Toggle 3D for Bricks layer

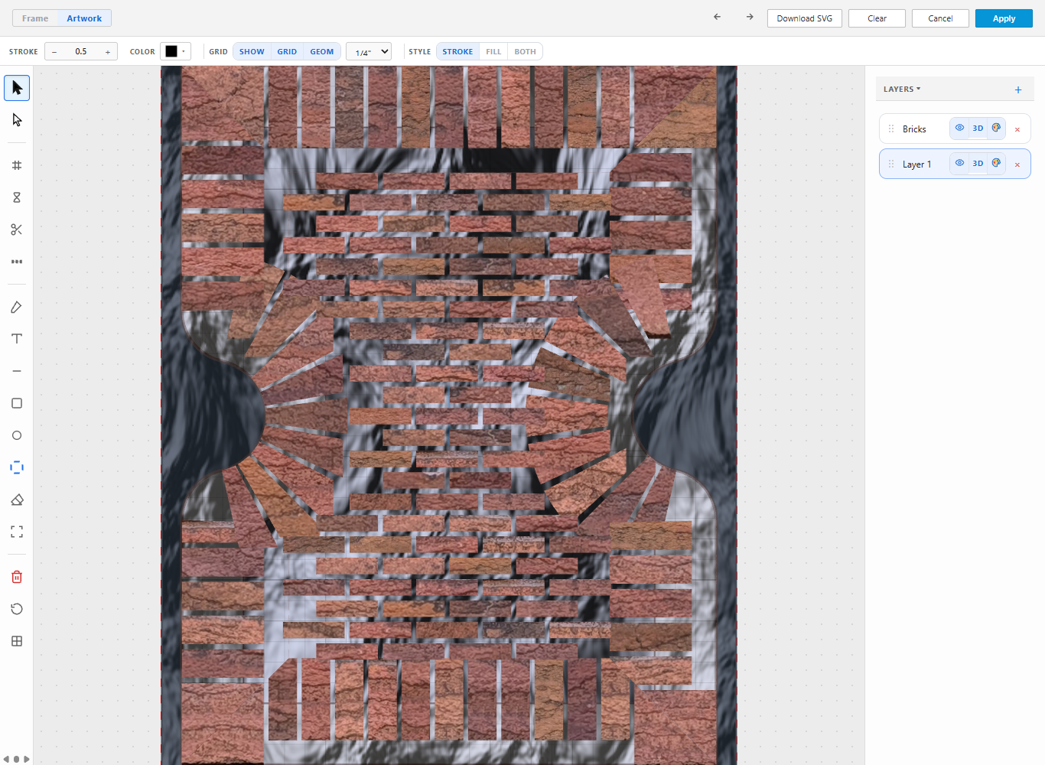[978, 128]
